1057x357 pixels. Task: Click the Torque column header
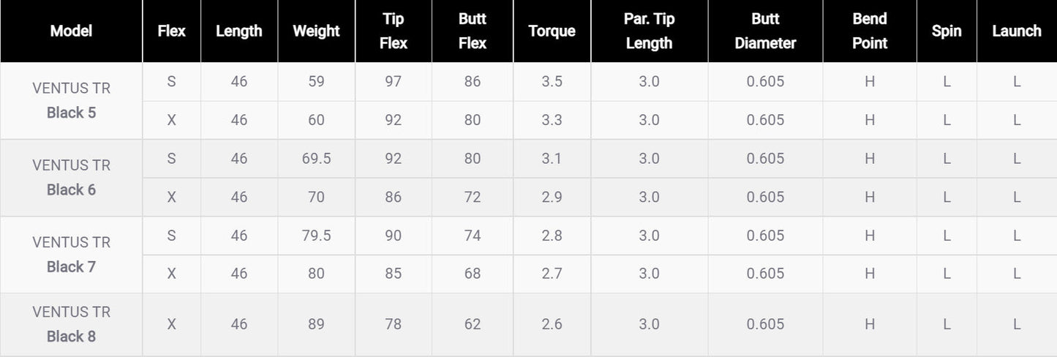coord(552,31)
